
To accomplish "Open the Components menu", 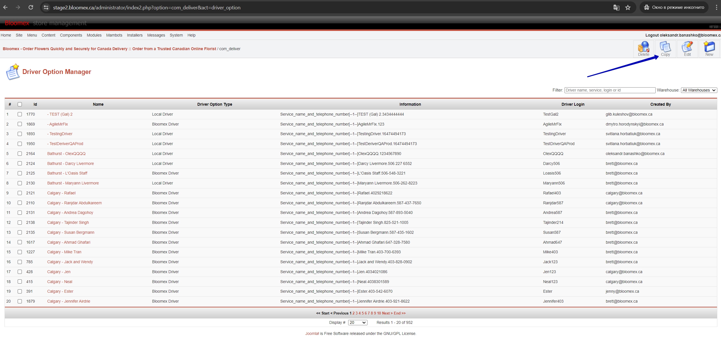I will [71, 35].
